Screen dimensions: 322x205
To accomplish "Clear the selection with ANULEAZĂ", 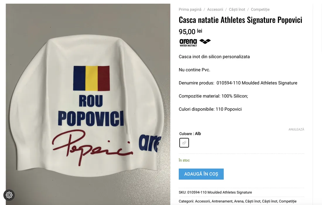I will [296, 129].
